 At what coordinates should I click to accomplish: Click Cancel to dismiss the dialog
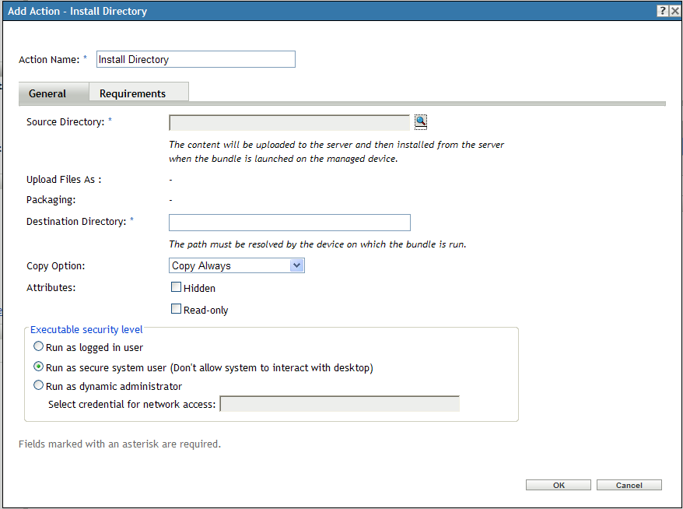[x=629, y=484]
